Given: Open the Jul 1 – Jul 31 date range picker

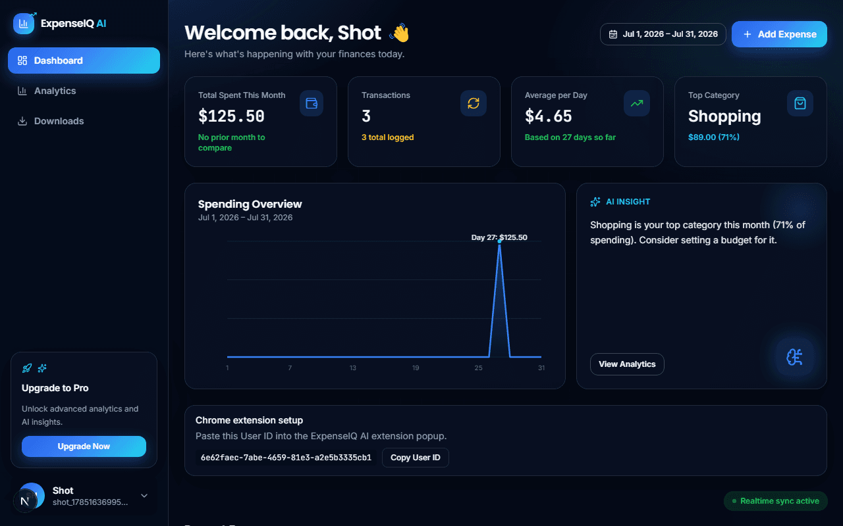Looking at the screenshot, I should tap(663, 34).
